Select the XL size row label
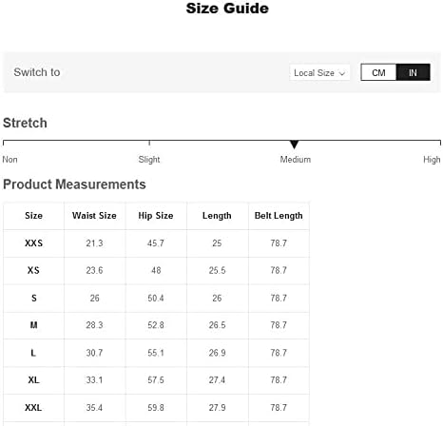The width and height of the screenshot is (443, 426). coord(33,379)
